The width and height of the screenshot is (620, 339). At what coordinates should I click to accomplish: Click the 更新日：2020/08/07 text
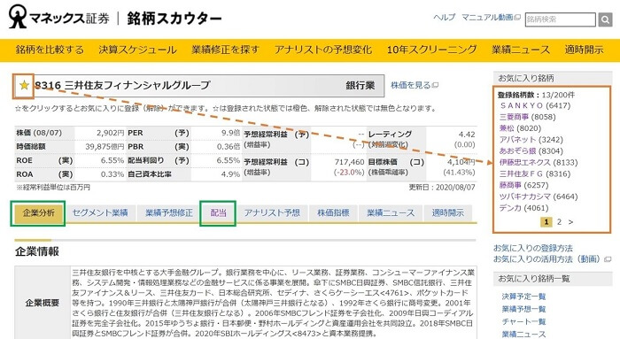tap(442, 188)
